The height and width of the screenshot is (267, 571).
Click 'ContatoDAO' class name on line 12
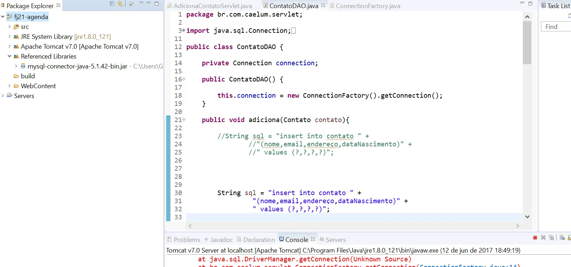pyautogui.click(x=256, y=47)
